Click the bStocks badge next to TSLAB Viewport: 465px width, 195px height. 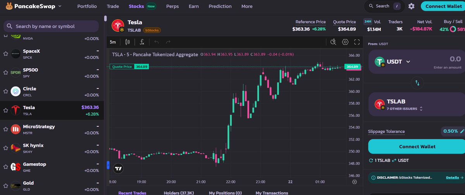tap(152, 30)
